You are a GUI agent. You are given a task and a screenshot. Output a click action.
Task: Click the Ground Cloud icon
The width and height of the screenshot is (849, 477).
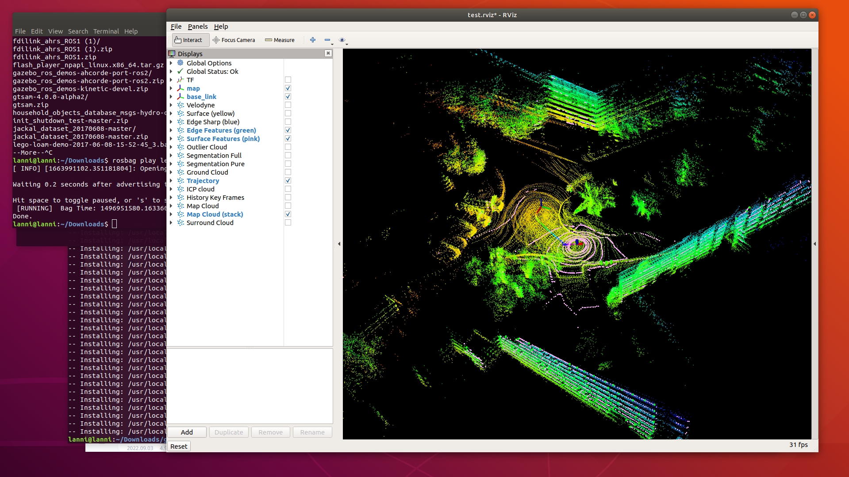181,172
